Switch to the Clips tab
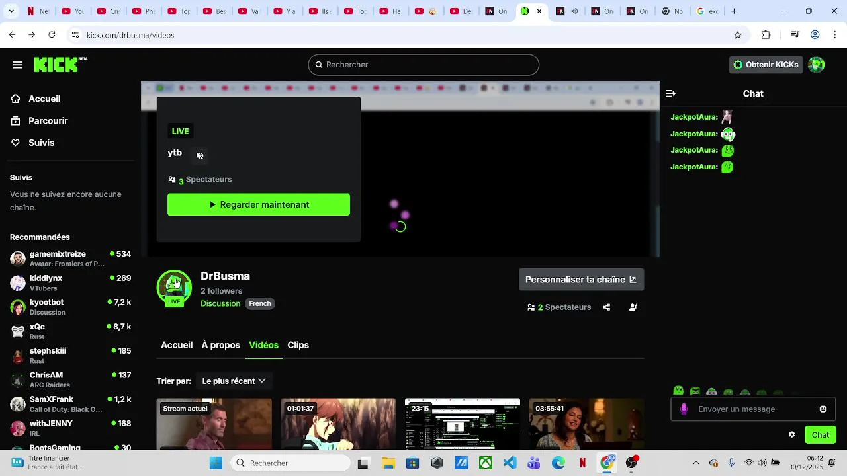847x476 pixels. [x=298, y=345]
